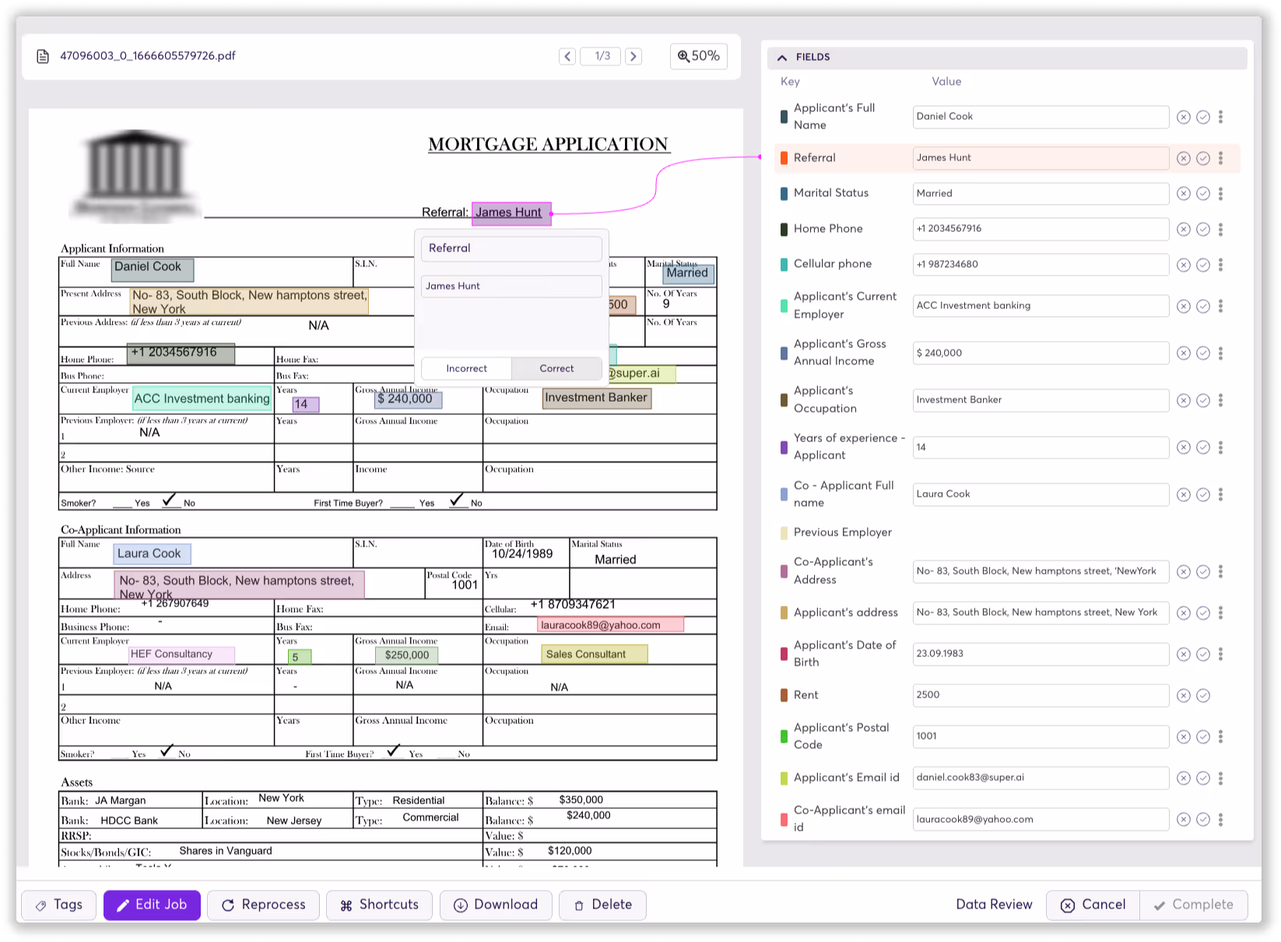Edit the Applicant's Full Name value field
The width and height of the screenshot is (1281, 942).
pos(1041,117)
